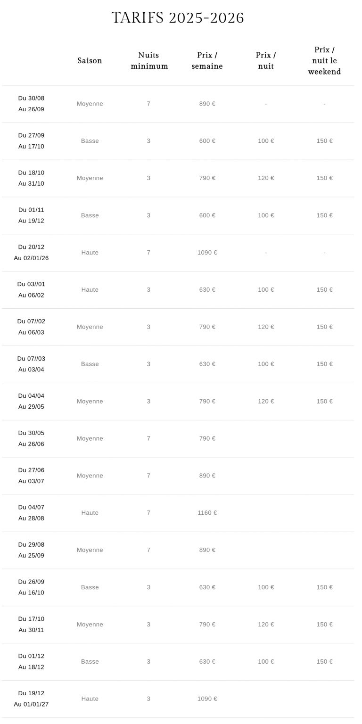The height and width of the screenshot is (724, 362).
Task: Click the Prix / semaine column header
Action: (207, 61)
